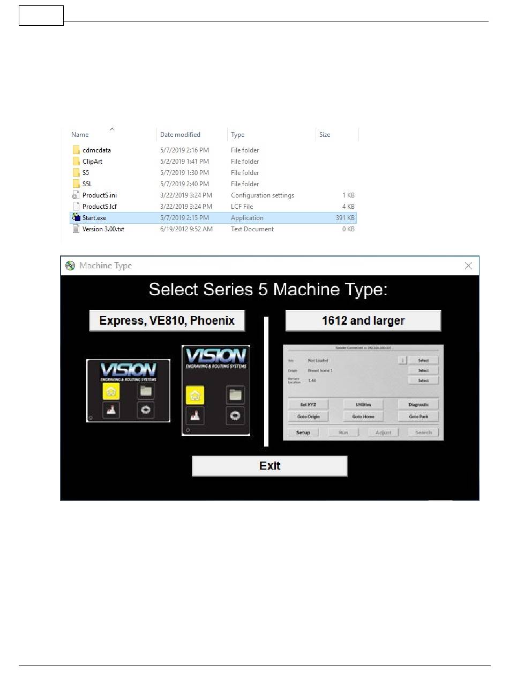Image resolution: width=509 pixels, height=680 pixels.
Task: Click the Select Series 5 Machine Type heading
Action: [268, 290]
